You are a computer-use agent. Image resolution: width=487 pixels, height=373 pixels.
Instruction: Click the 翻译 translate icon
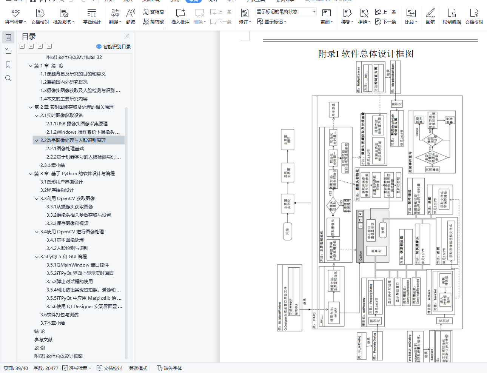click(x=115, y=13)
